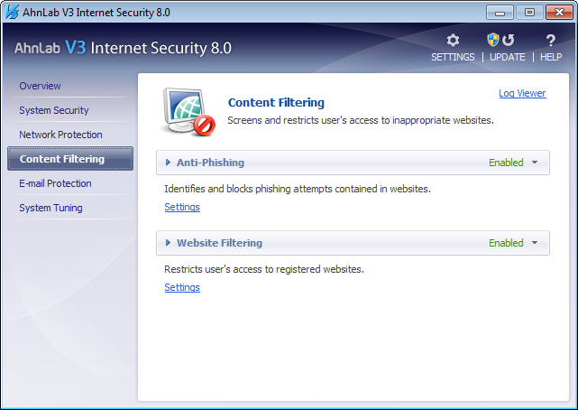Click the Content Filtering heading text
578x410 pixels.
point(276,103)
